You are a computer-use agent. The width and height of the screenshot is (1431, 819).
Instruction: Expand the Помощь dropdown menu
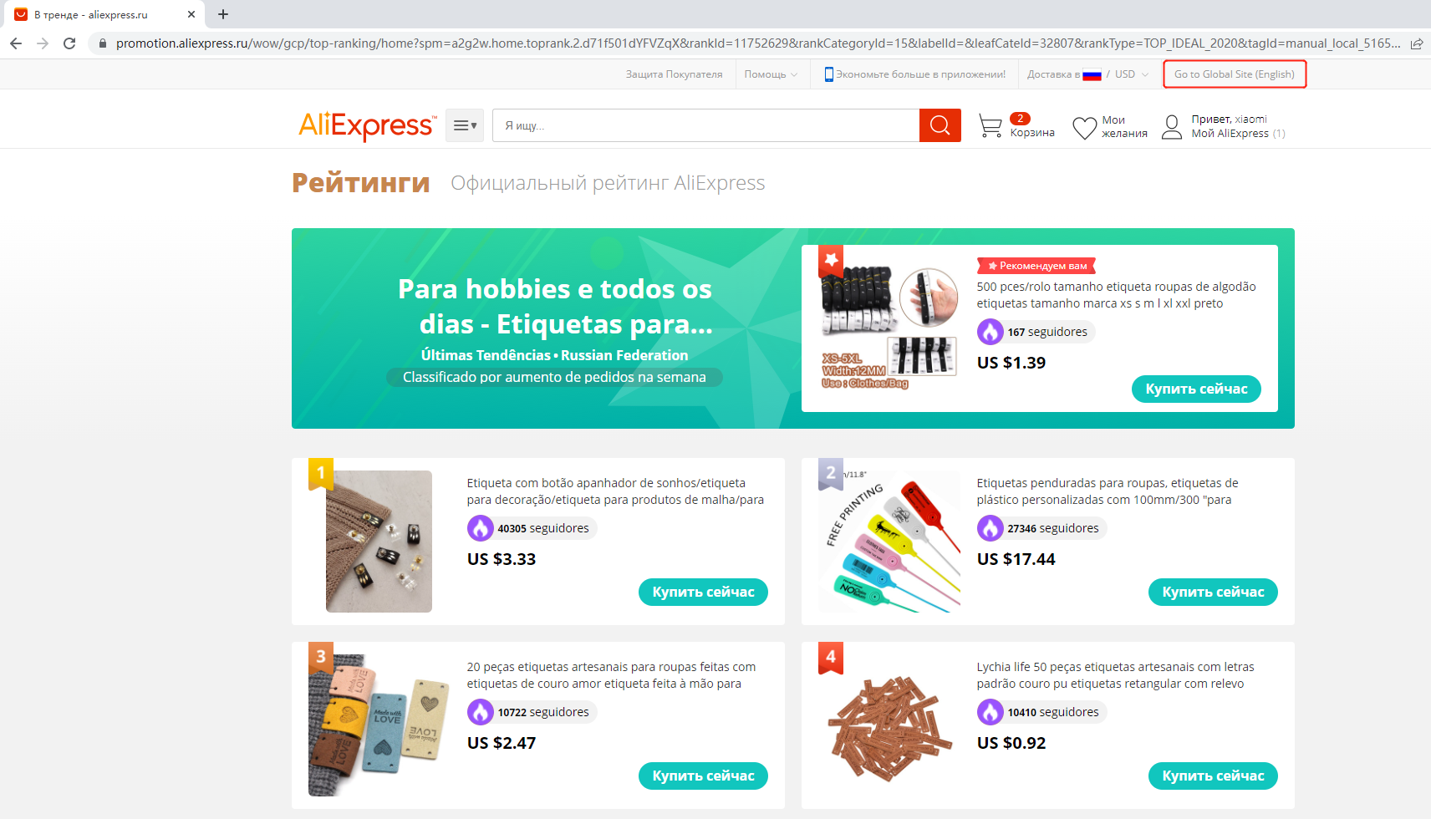771,74
